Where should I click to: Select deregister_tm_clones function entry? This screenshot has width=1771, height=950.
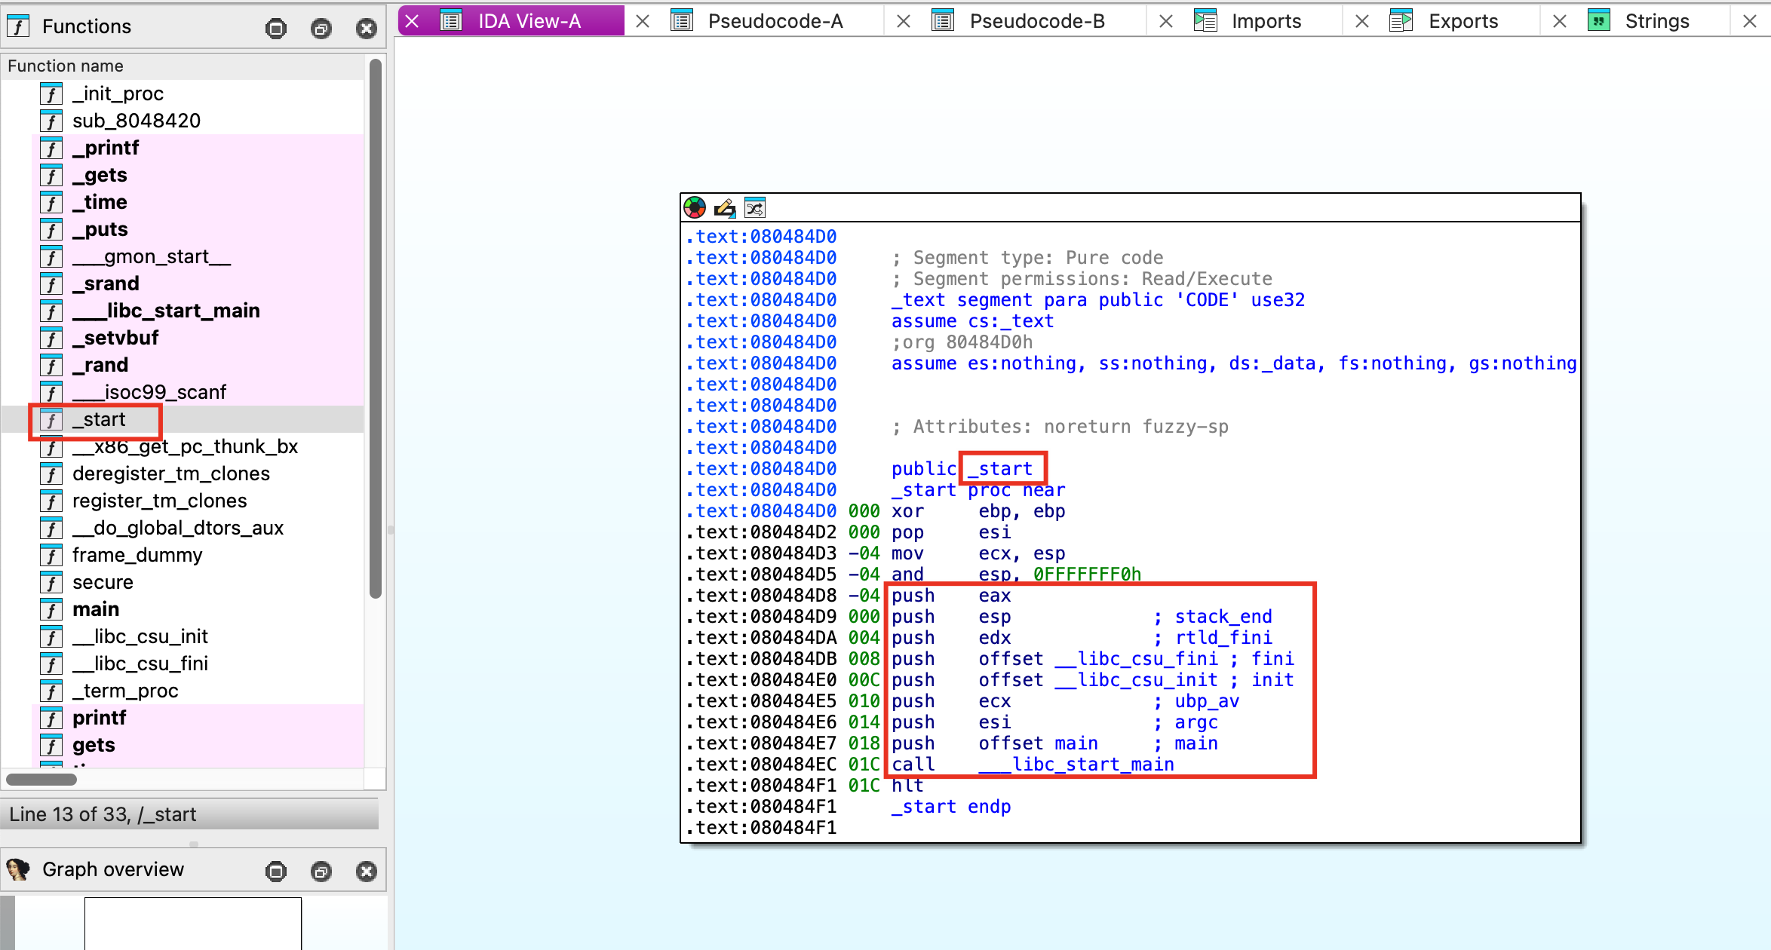(184, 473)
